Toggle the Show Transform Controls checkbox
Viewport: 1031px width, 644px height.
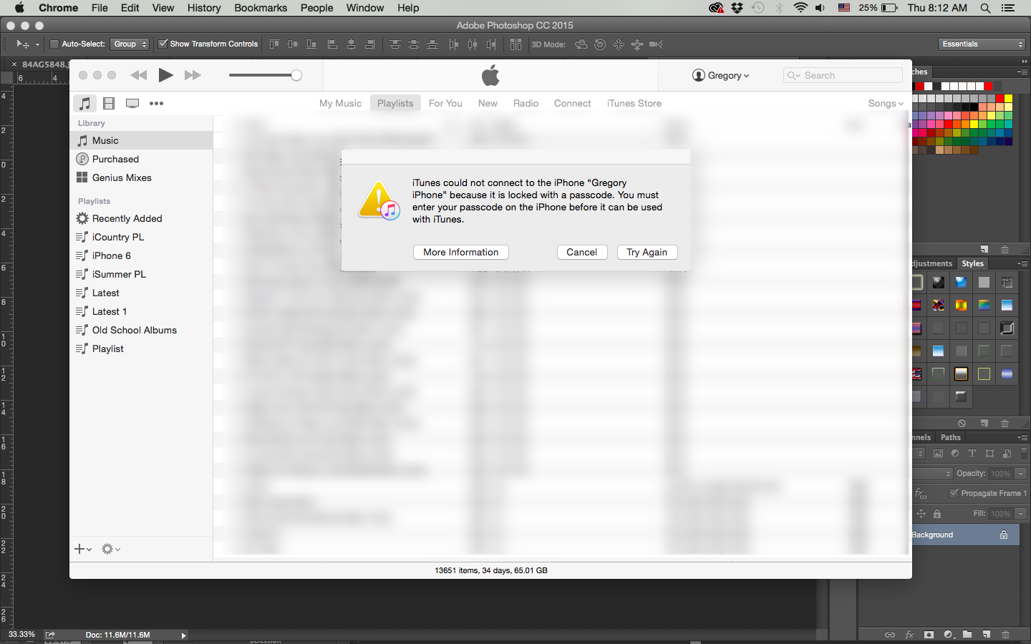(x=163, y=44)
